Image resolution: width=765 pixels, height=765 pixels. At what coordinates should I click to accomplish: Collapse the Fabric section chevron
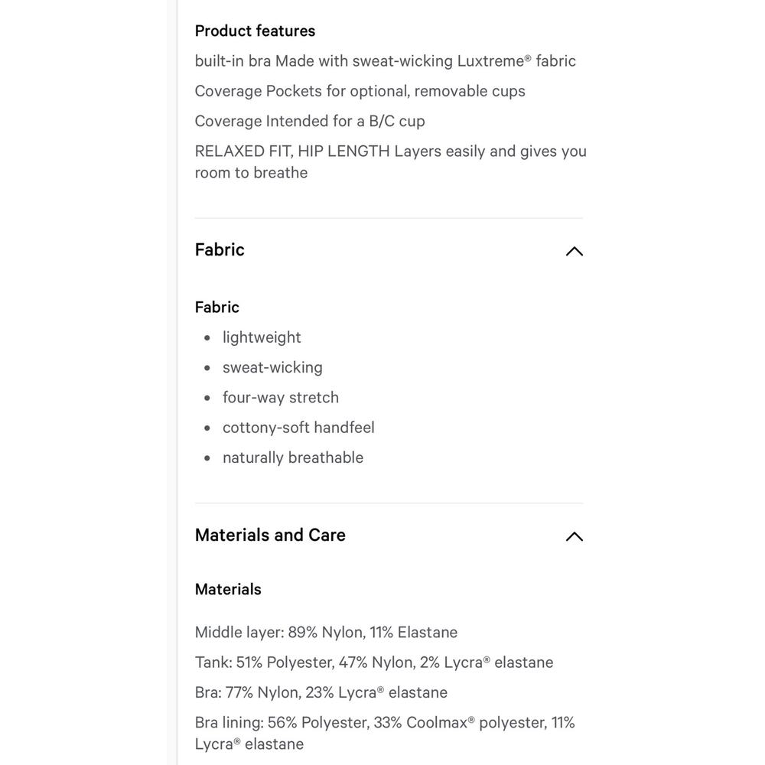point(574,251)
